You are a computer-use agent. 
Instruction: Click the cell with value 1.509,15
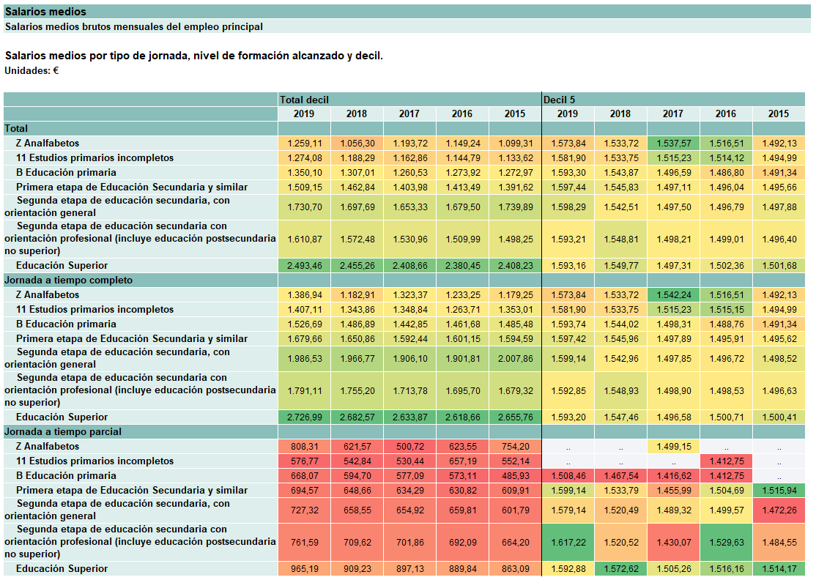pyautogui.click(x=305, y=187)
